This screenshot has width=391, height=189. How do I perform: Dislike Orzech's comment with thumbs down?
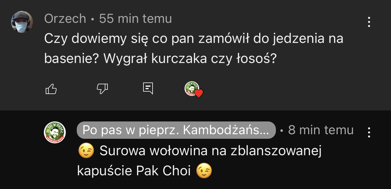102,89
